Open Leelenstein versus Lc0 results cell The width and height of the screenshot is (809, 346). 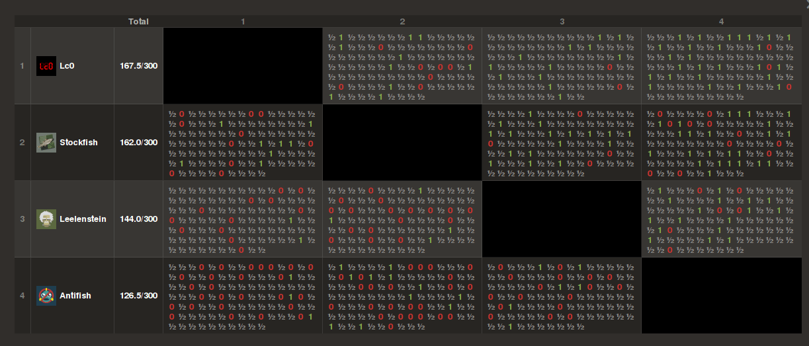coord(243,219)
